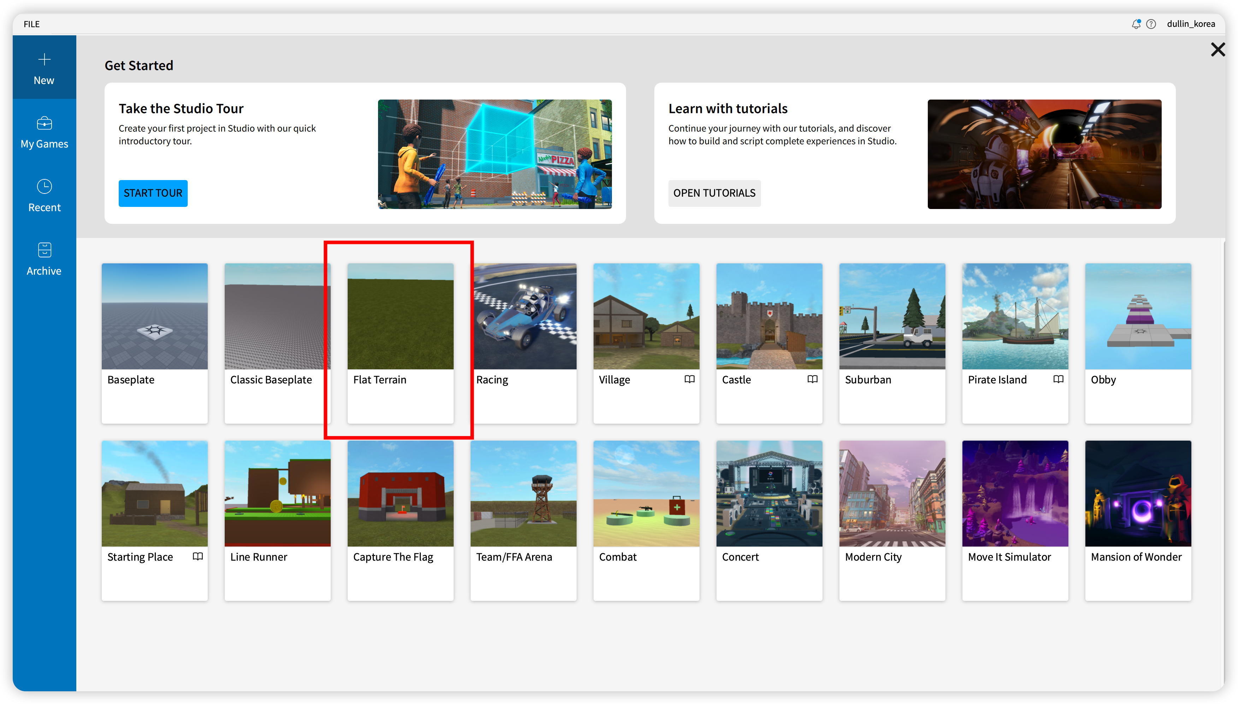Select the Mansion of Wonder template
Image resolution: width=1238 pixels, height=704 pixels.
(1138, 520)
